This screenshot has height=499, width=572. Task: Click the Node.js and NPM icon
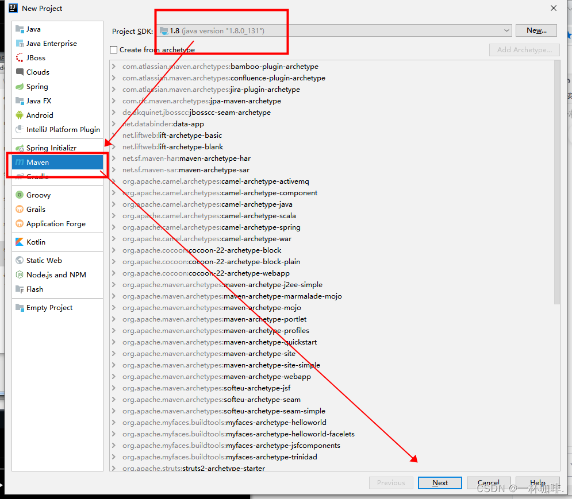pos(20,274)
